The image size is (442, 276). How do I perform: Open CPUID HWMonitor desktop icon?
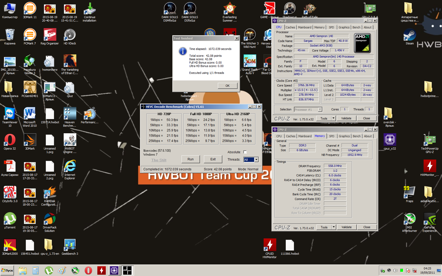[x=270, y=249]
